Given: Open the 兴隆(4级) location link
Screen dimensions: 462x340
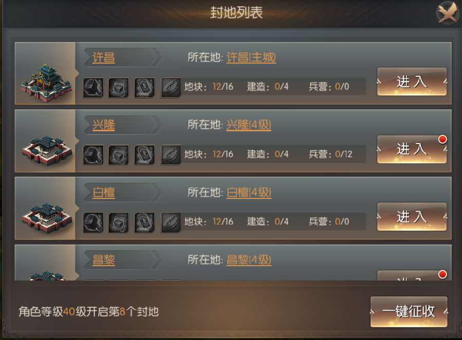Looking at the screenshot, I should click(x=248, y=125).
